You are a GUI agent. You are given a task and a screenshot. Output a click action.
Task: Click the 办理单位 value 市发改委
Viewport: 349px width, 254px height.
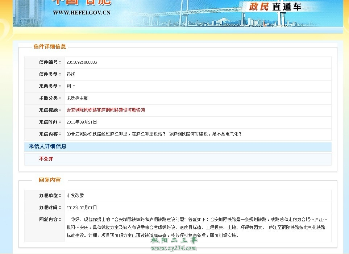click(75, 195)
